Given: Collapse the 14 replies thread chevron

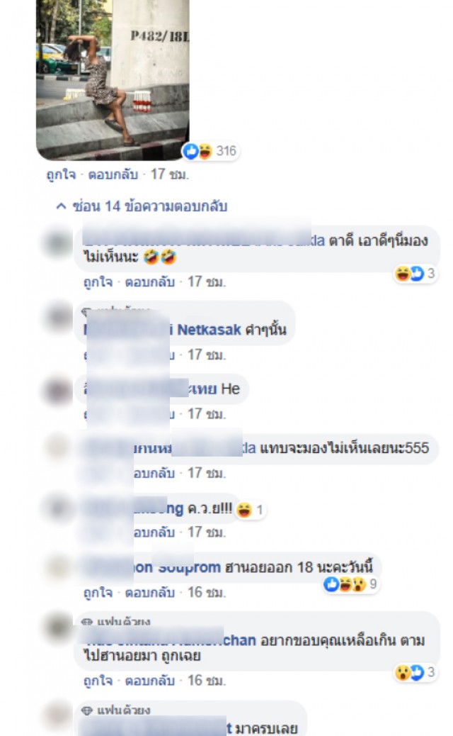Looking at the screenshot, I should 61,206.
